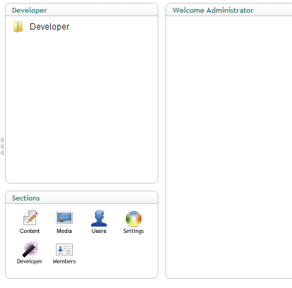Viewport: 292px width, 288px height.
Task: Click the Settings label in Sections
Action: [x=134, y=231]
